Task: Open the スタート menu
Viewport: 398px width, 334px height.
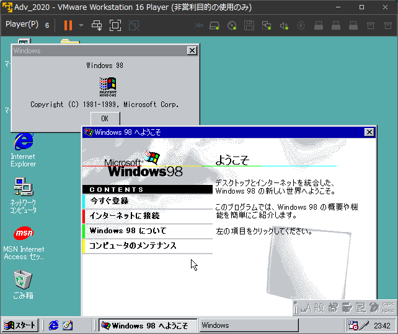Action: coord(20,325)
